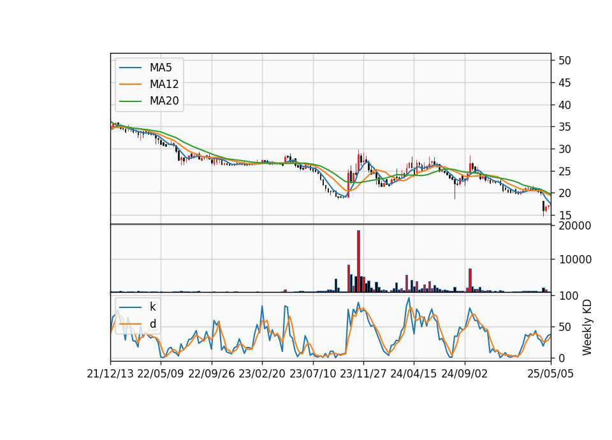The width and height of the screenshot is (612, 440).
Task: Click the price axis value 35
Action: tap(564, 127)
